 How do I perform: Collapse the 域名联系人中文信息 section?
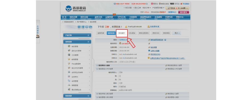pyautogui.click(x=97, y=69)
